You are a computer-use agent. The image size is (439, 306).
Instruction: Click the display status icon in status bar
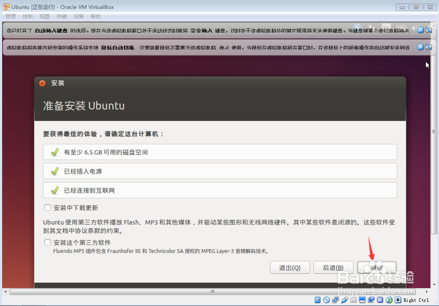pyautogui.click(x=361, y=300)
